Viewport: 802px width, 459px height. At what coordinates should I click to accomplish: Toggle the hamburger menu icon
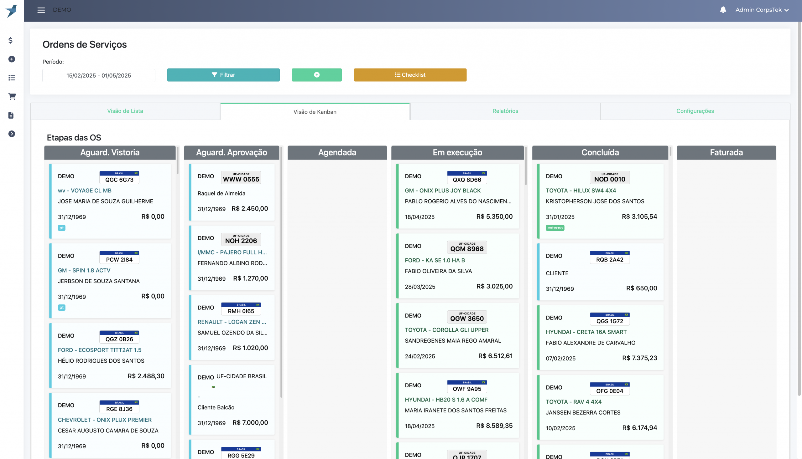click(x=41, y=10)
